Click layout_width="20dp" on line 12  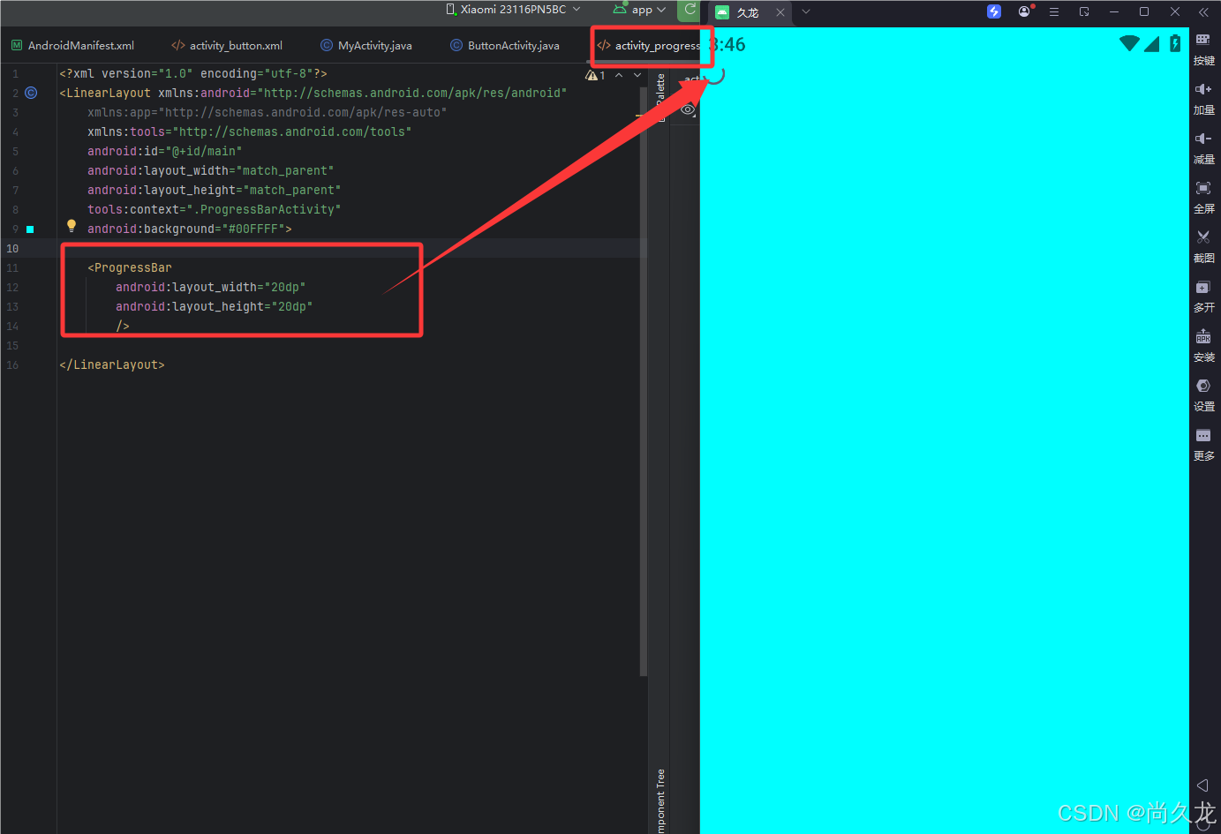pyautogui.click(x=211, y=287)
